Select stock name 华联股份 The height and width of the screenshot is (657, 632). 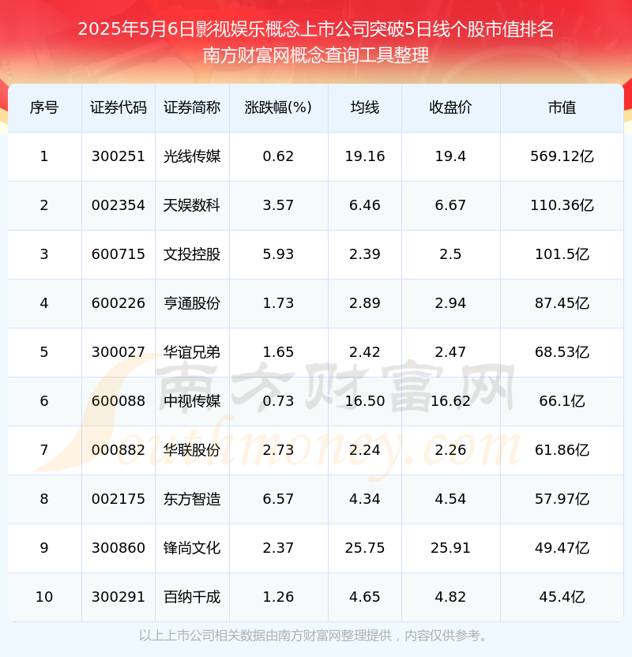coord(192,450)
